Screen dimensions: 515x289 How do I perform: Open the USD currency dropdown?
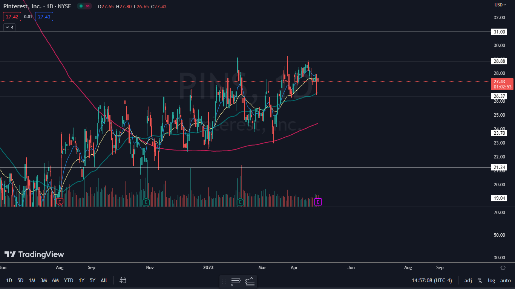[500, 5]
